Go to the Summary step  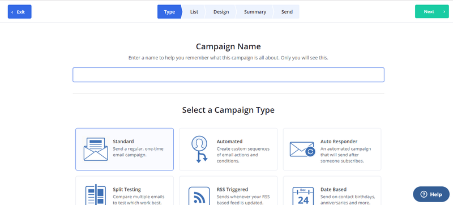(255, 12)
